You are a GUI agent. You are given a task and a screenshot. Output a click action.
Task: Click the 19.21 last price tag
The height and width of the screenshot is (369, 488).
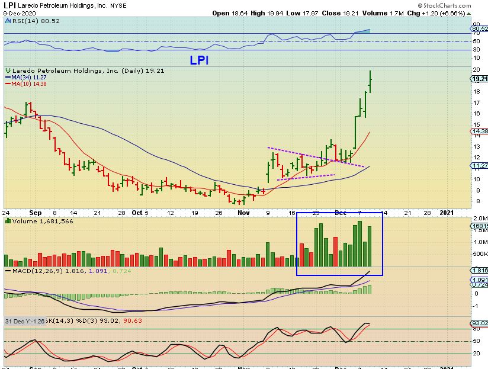[480, 79]
